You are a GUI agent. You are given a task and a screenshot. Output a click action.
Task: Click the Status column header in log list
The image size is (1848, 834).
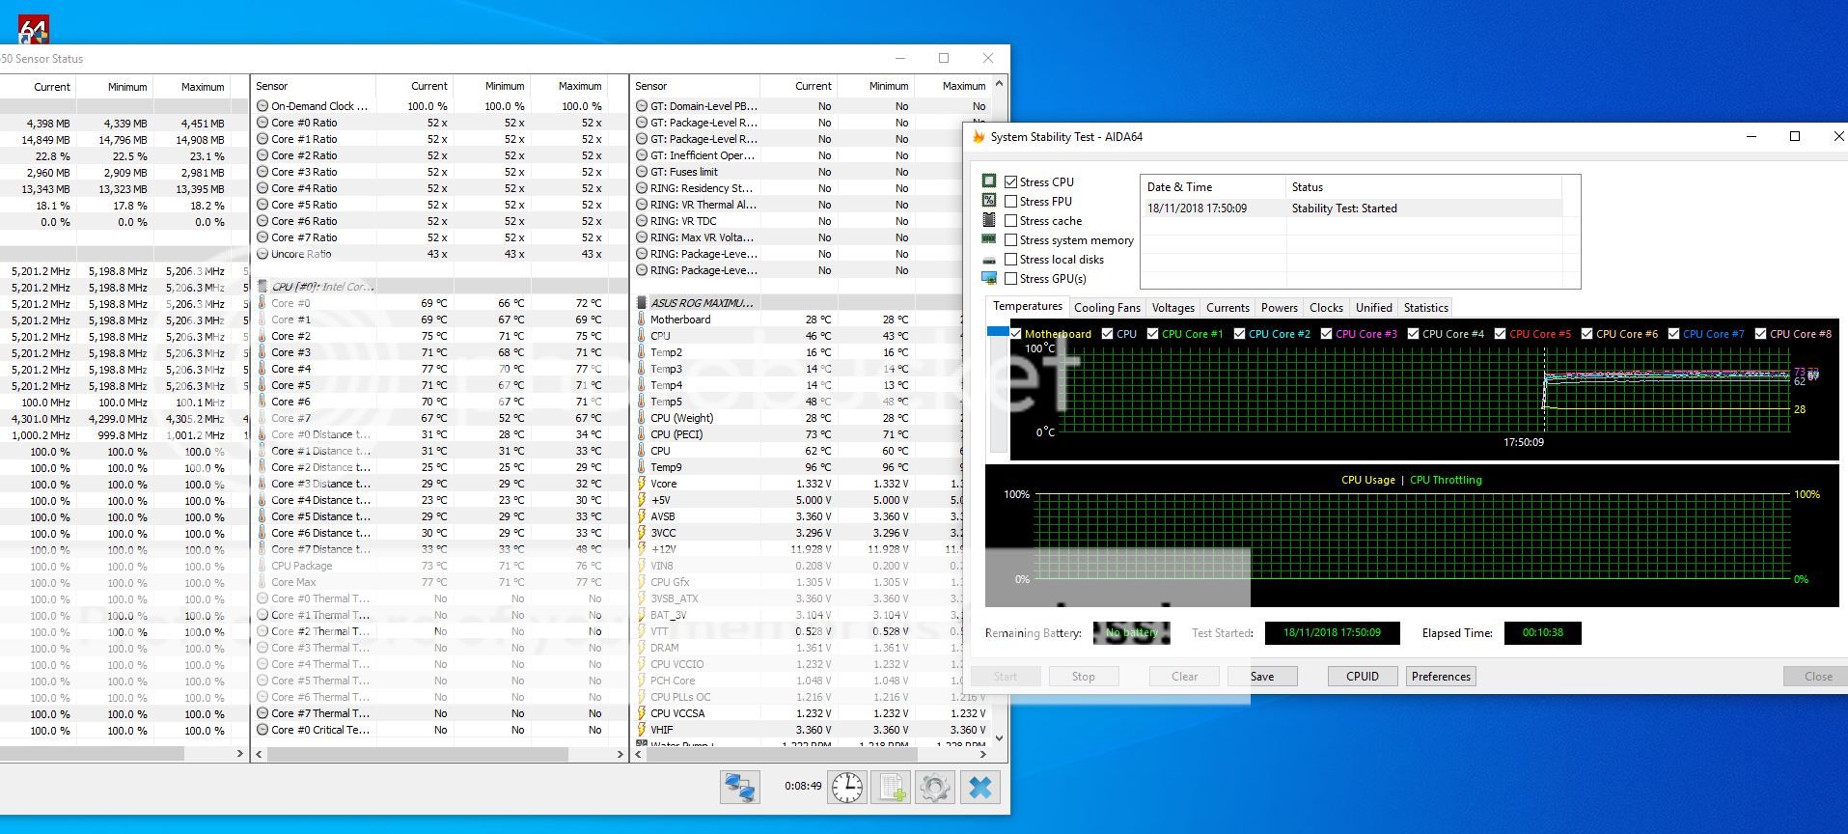1423,187
